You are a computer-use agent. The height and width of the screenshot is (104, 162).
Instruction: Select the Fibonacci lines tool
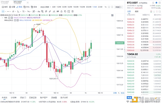[23, 11]
